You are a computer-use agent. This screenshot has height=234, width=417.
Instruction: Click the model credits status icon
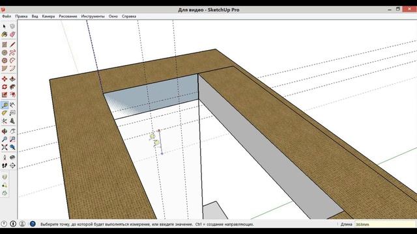(13, 224)
